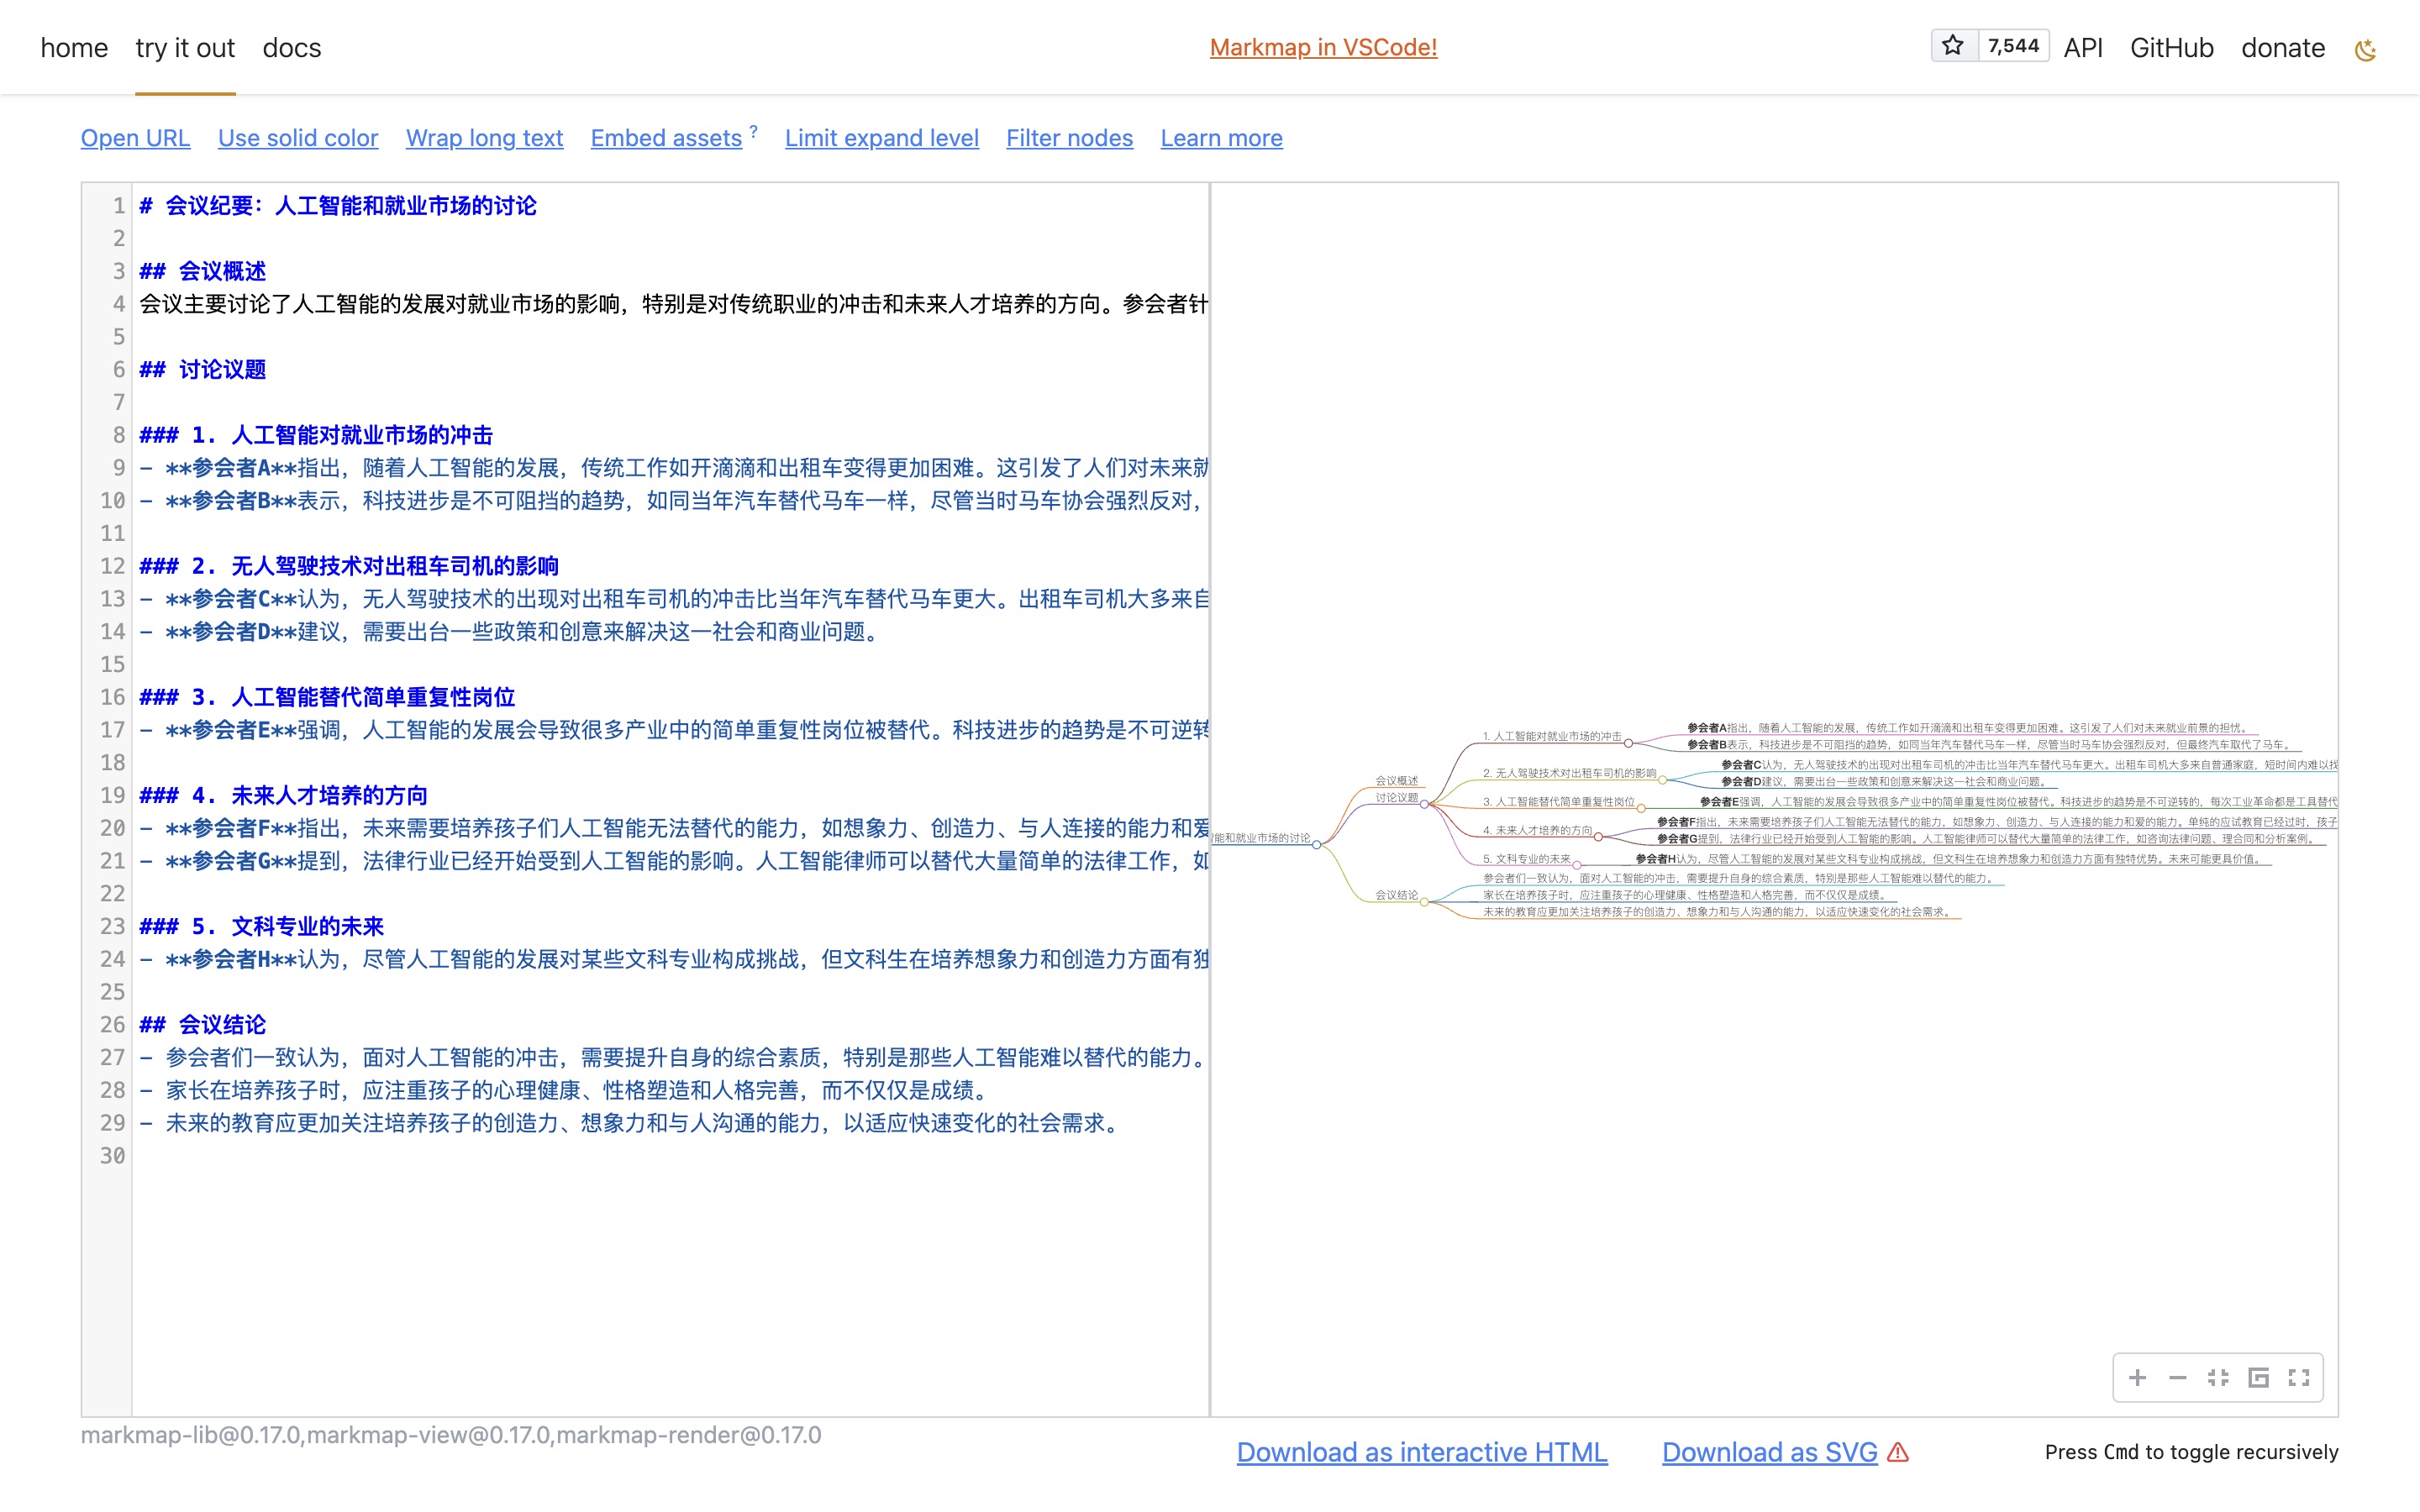Click the Markmap in VSCode link

[1324, 45]
